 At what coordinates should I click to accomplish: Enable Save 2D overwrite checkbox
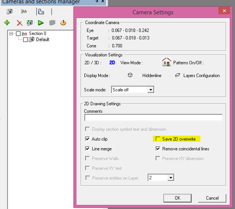pos(158,139)
